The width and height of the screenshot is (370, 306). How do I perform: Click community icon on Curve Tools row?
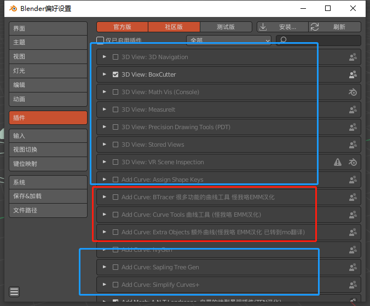353,215
